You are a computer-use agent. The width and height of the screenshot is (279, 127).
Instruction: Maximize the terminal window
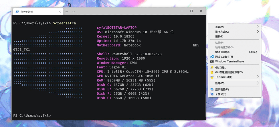tap(191, 11)
